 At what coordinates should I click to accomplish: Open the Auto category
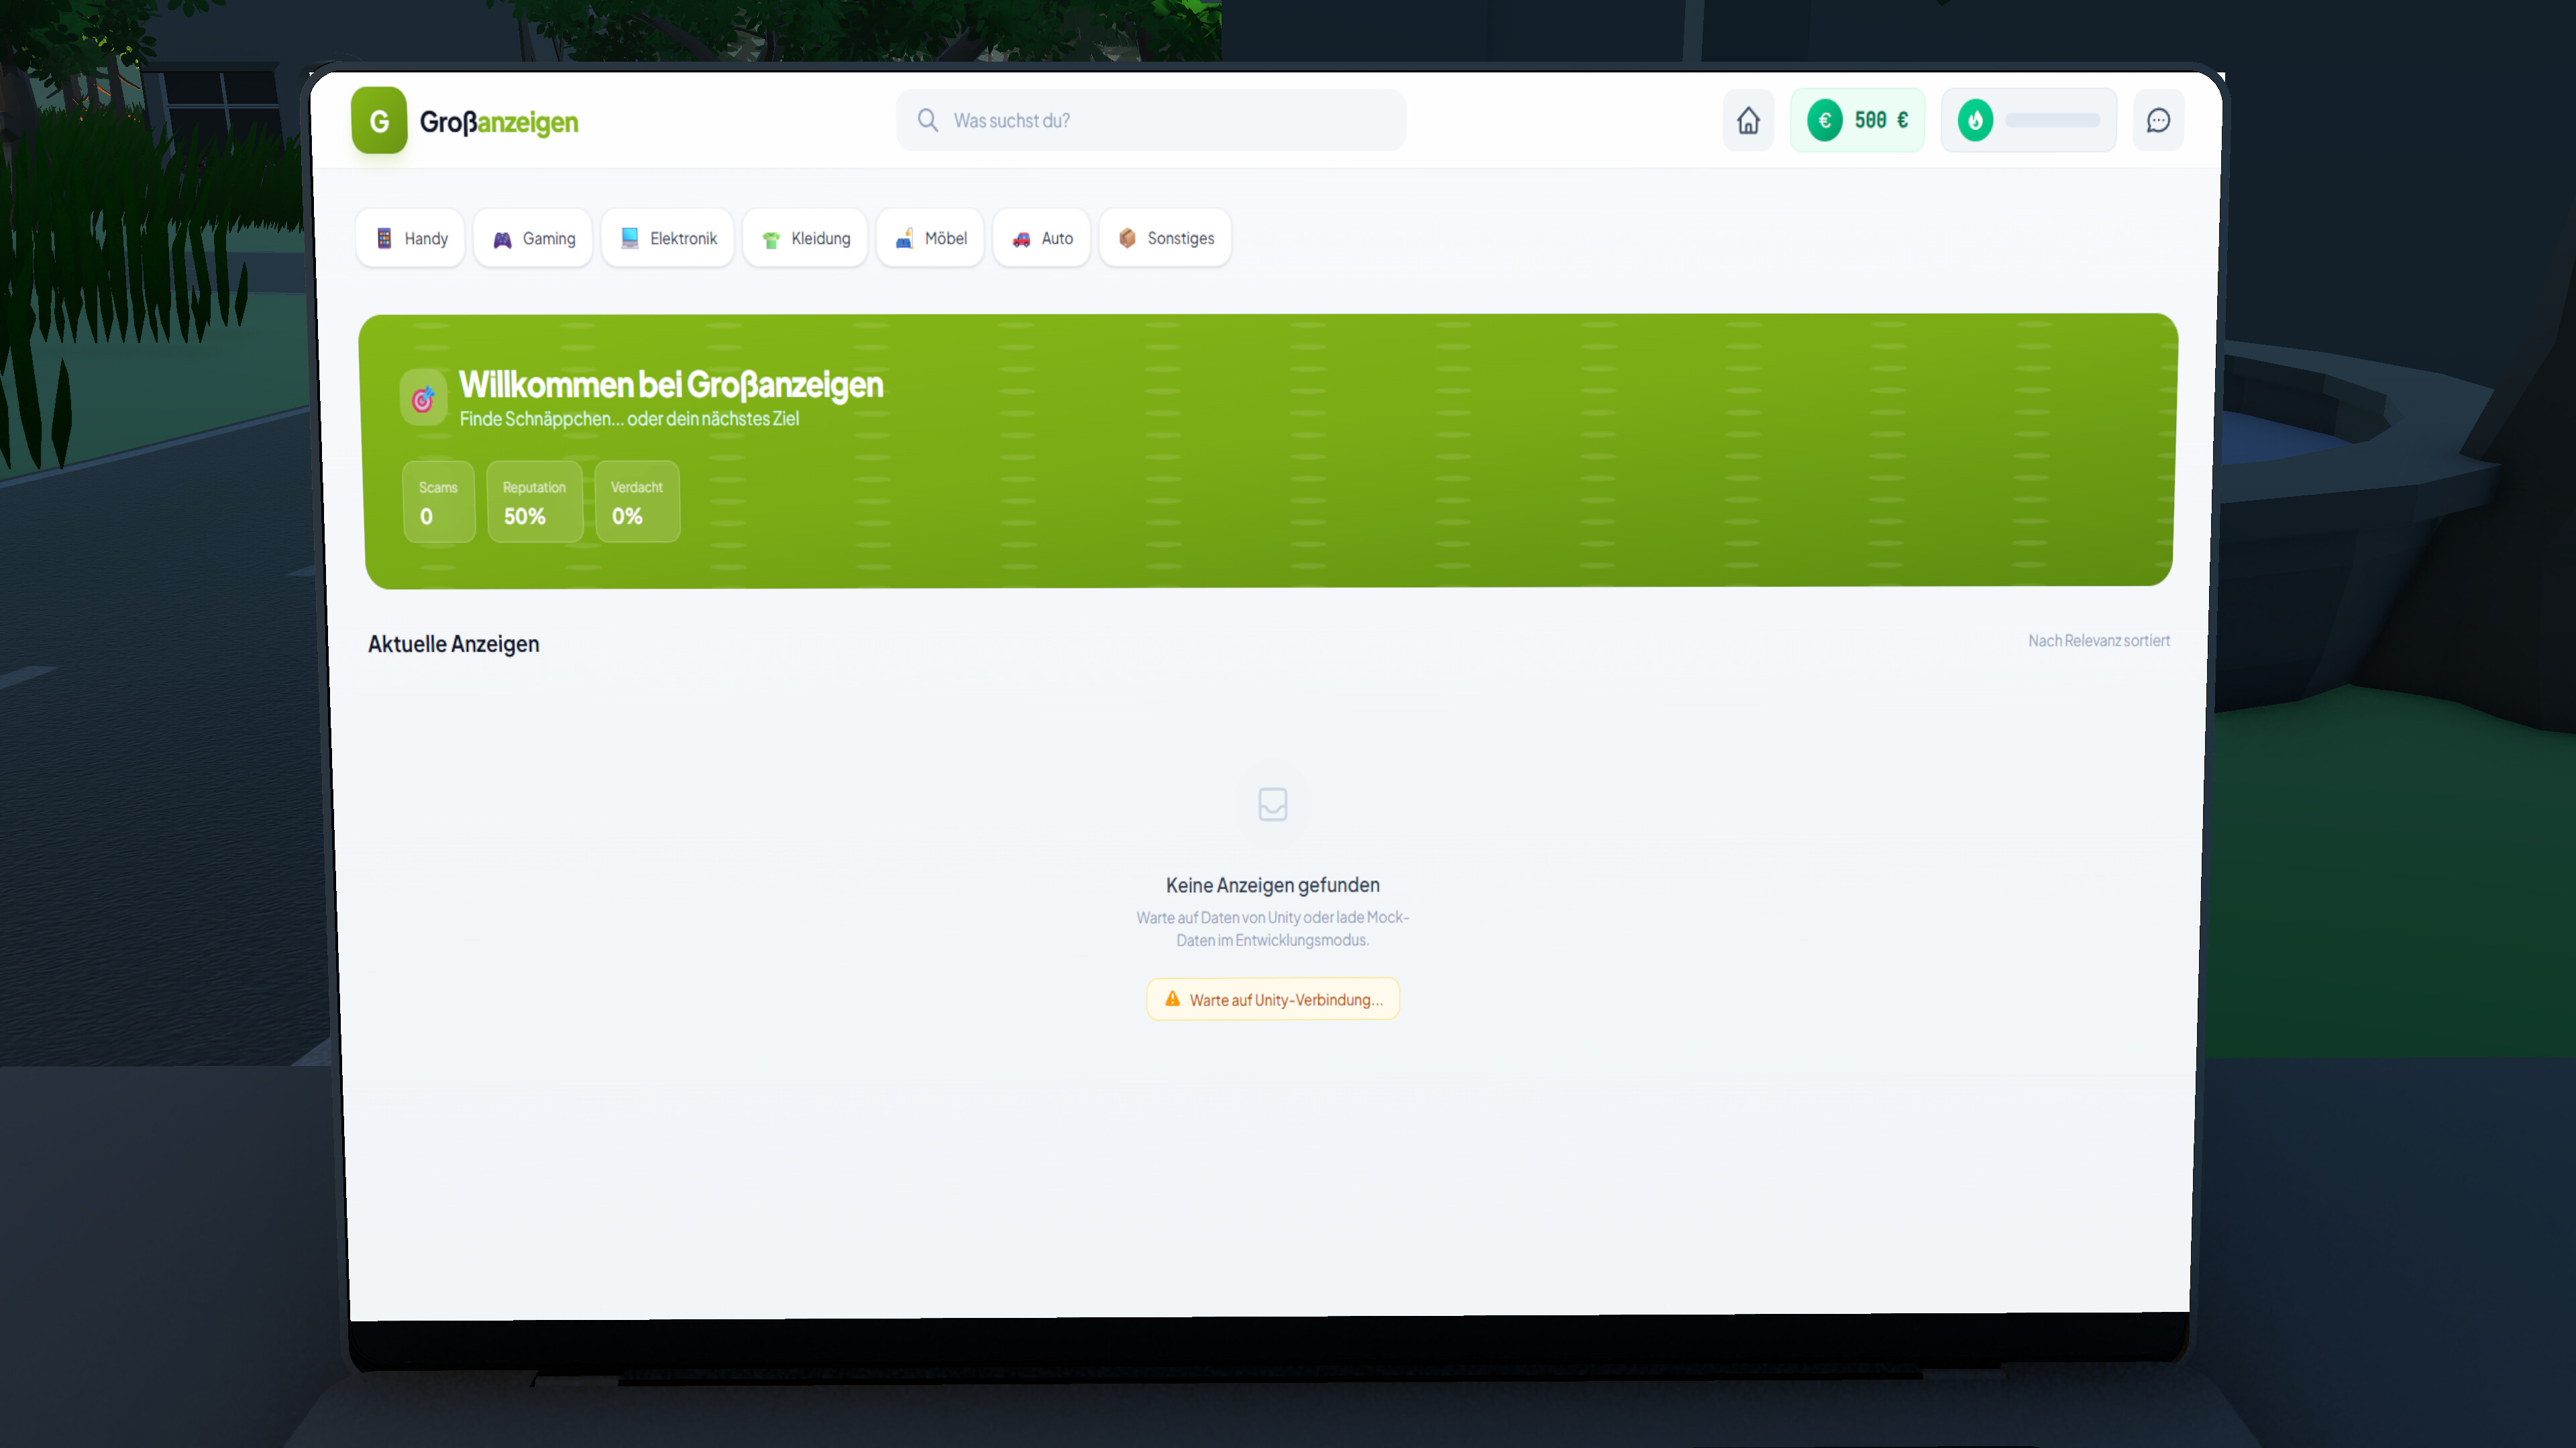1041,238
